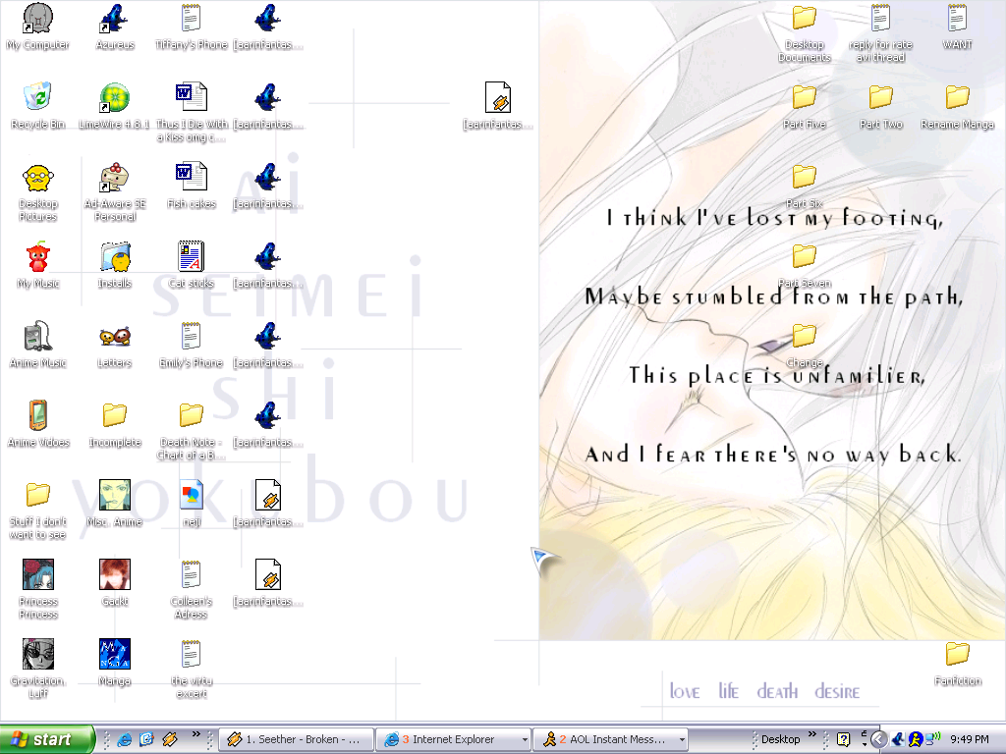Show hidden system tray icons

[878, 739]
